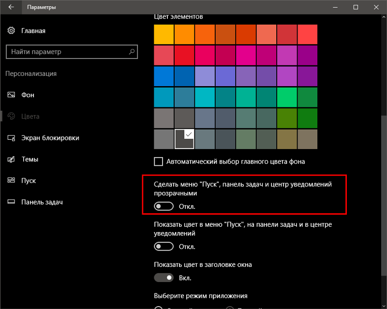The image size is (387, 309).
Task: Click the scrollbar down arrow
Action: click(384, 306)
